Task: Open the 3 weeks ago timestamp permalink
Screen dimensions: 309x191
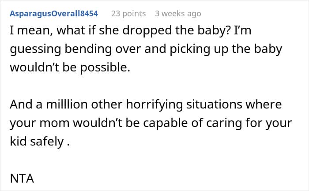Action: point(178,14)
